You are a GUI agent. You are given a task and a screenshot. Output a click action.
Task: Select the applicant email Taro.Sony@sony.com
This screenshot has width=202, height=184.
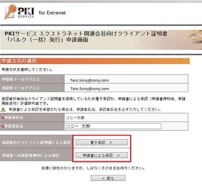pos(89,80)
